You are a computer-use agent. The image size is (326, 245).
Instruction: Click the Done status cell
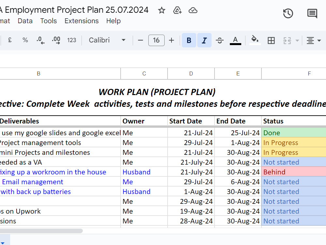[294, 133]
